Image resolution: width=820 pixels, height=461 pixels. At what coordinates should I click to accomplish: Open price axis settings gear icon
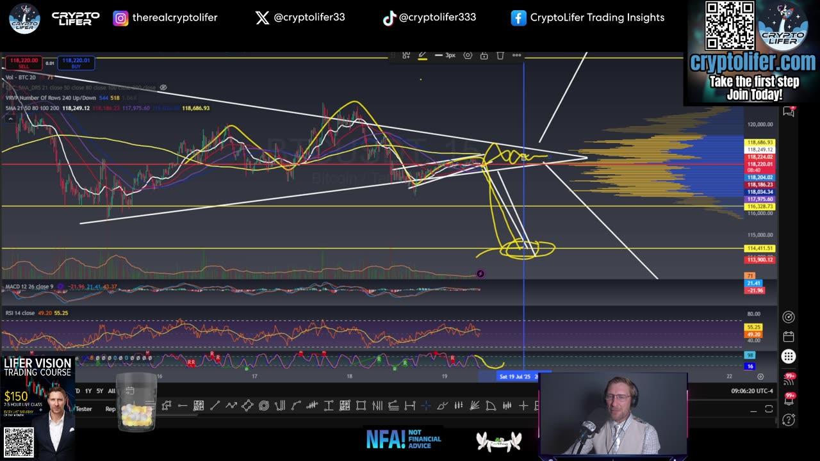coord(760,376)
